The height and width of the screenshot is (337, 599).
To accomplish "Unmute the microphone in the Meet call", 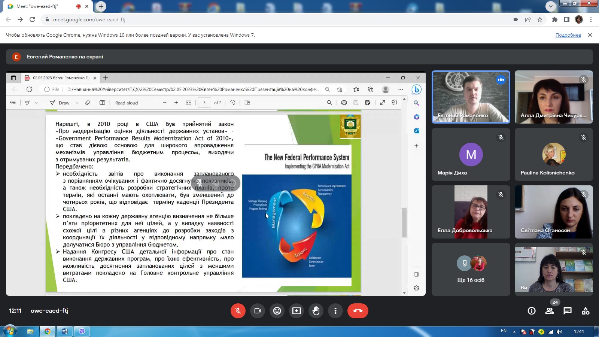I will [238, 311].
